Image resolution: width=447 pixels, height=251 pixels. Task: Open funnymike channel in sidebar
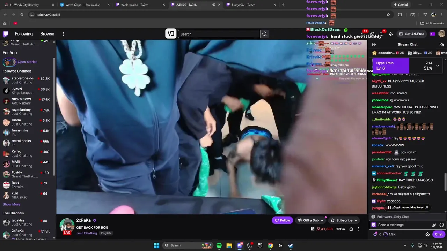tap(27, 132)
